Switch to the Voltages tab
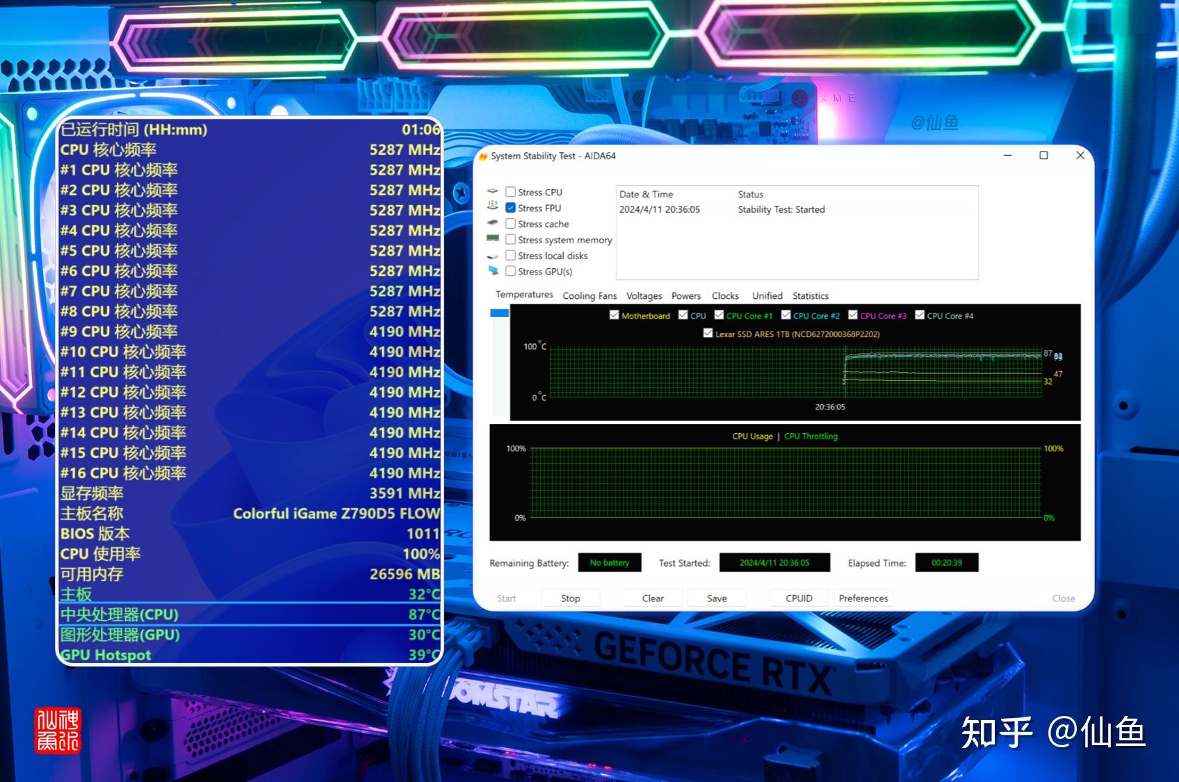This screenshot has width=1179, height=782. [644, 295]
